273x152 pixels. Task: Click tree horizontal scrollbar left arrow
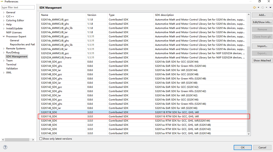(3, 140)
